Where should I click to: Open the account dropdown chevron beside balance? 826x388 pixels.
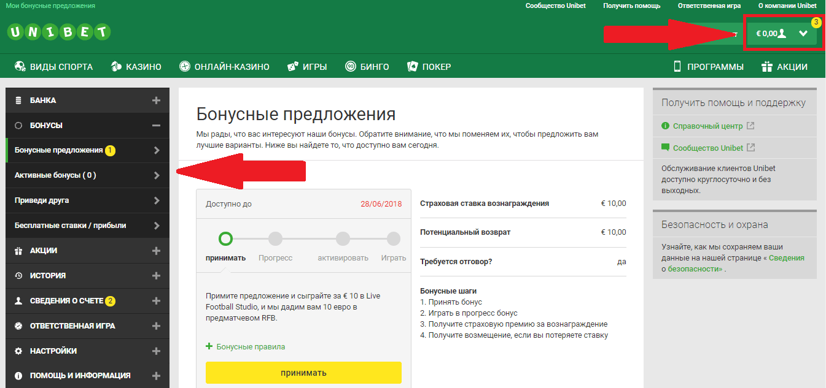point(803,34)
